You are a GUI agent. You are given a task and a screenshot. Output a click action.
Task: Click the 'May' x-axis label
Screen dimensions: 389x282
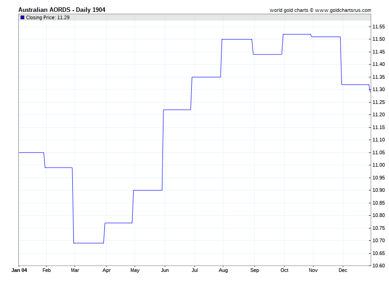pyautogui.click(x=135, y=271)
